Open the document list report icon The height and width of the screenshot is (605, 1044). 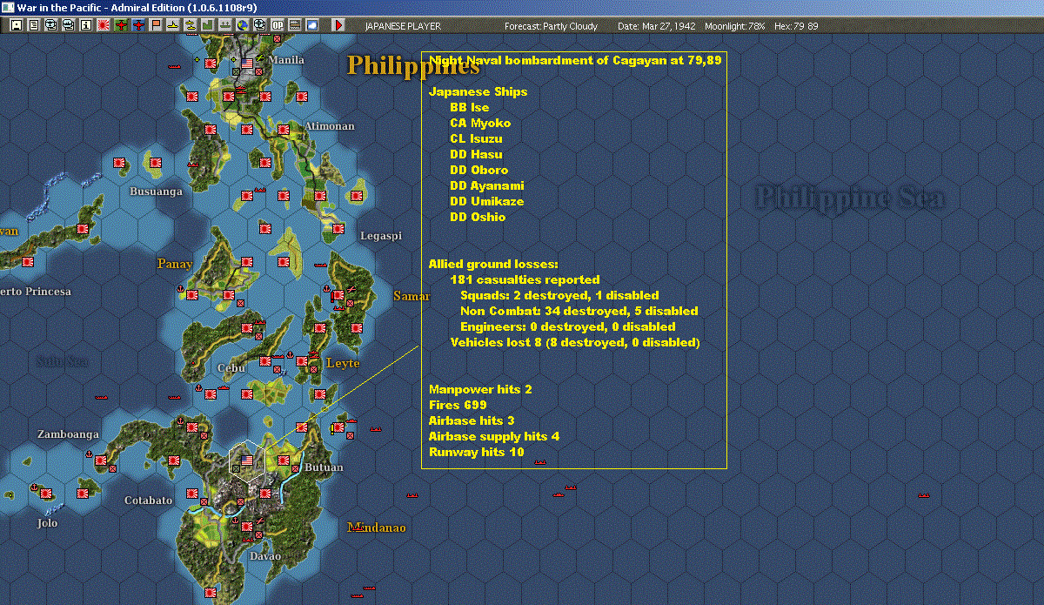pos(33,26)
